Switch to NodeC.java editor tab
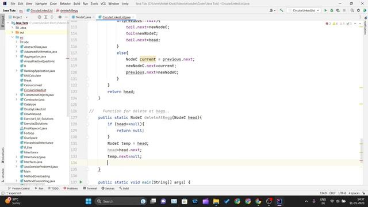The height and width of the screenshot is (207, 368). click(x=83, y=17)
